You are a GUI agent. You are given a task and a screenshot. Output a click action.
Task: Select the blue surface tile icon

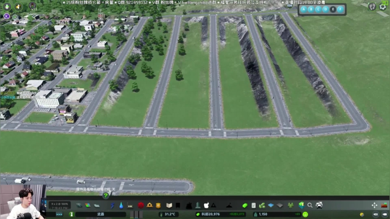(x=271, y=205)
